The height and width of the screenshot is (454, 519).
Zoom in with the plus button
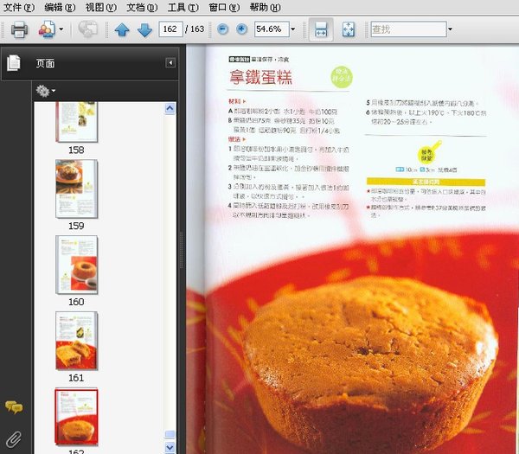[241, 29]
